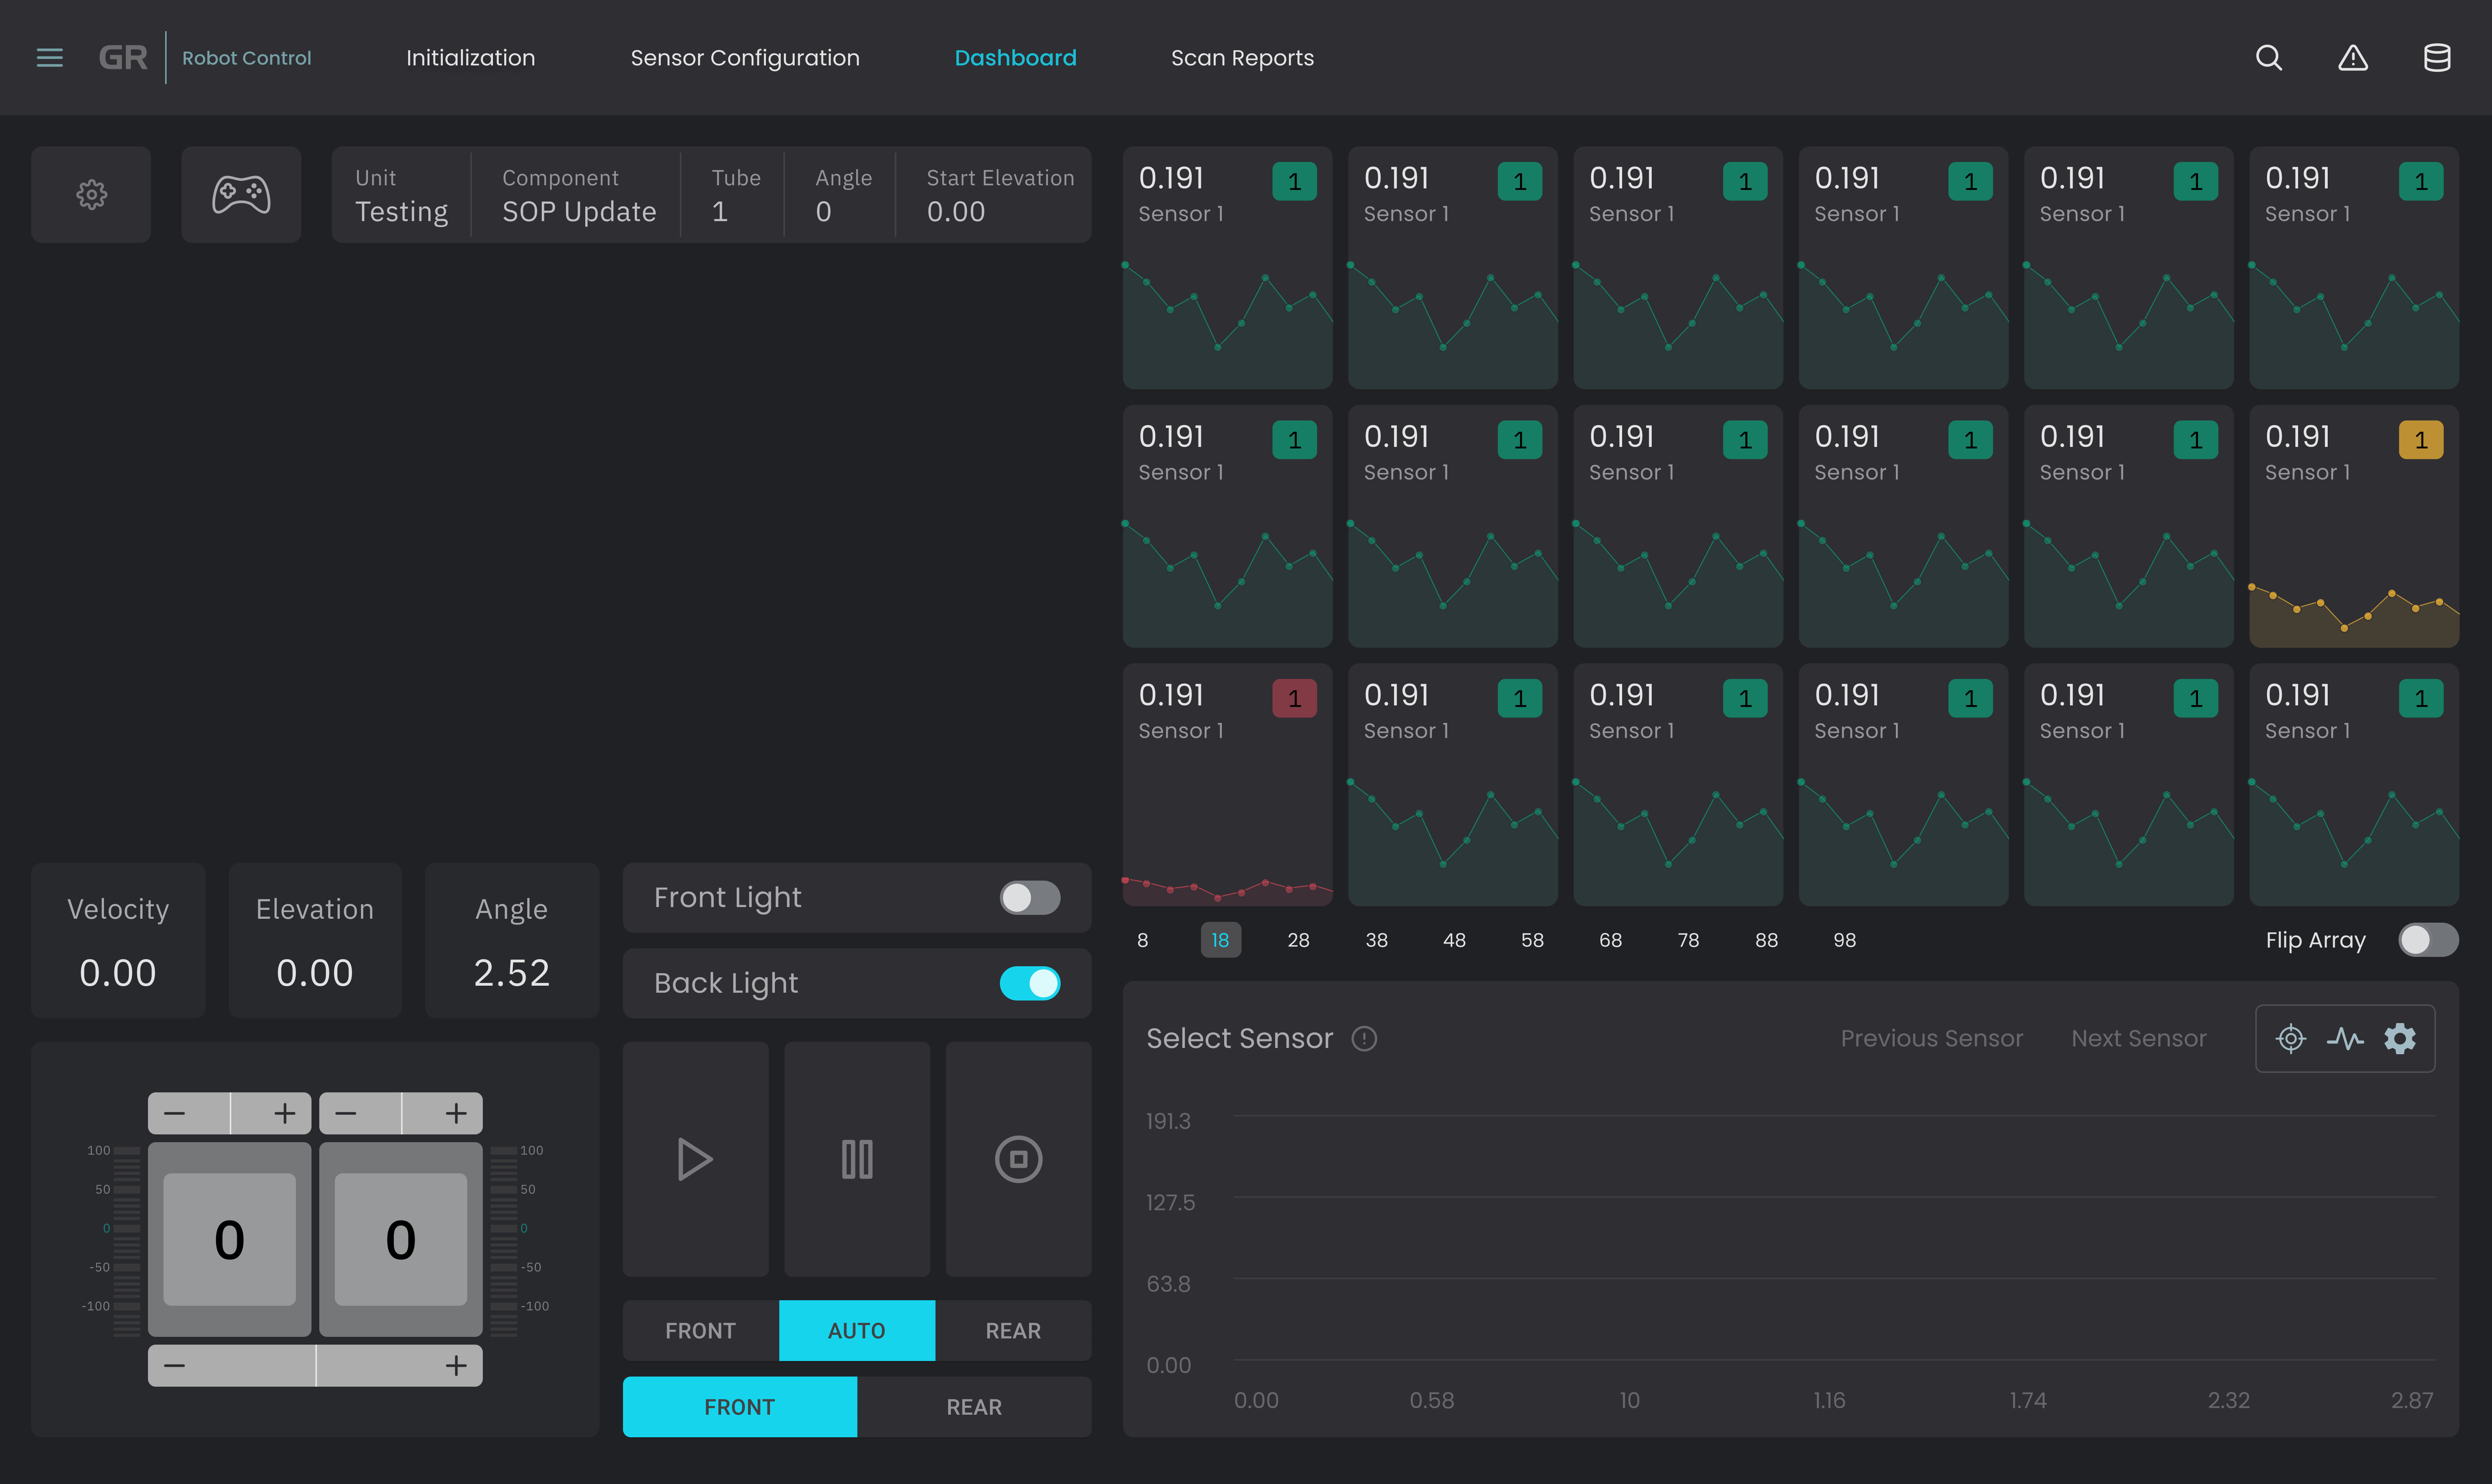Open the hamburger menu
Screen dimensions: 2492x1484
click(49, 58)
